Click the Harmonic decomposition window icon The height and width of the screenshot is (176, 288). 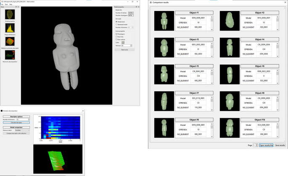(2, 111)
